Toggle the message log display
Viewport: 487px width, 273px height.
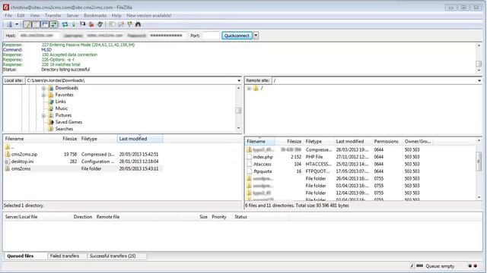(x=27, y=24)
